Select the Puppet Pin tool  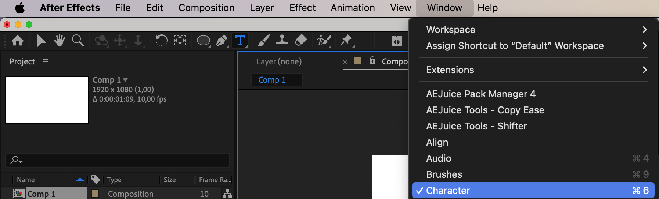coord(346,40)
